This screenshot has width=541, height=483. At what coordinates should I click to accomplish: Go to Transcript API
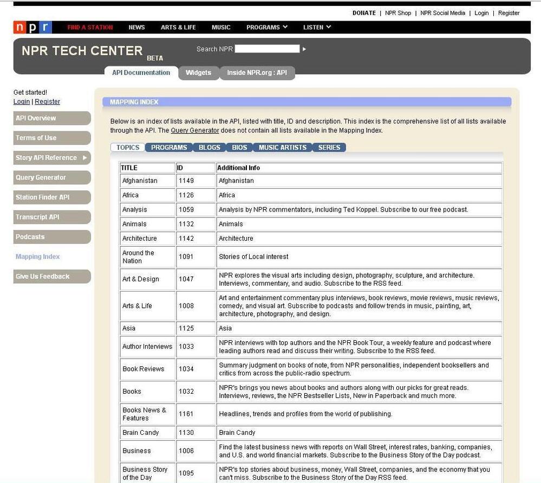tap(52, 217)
